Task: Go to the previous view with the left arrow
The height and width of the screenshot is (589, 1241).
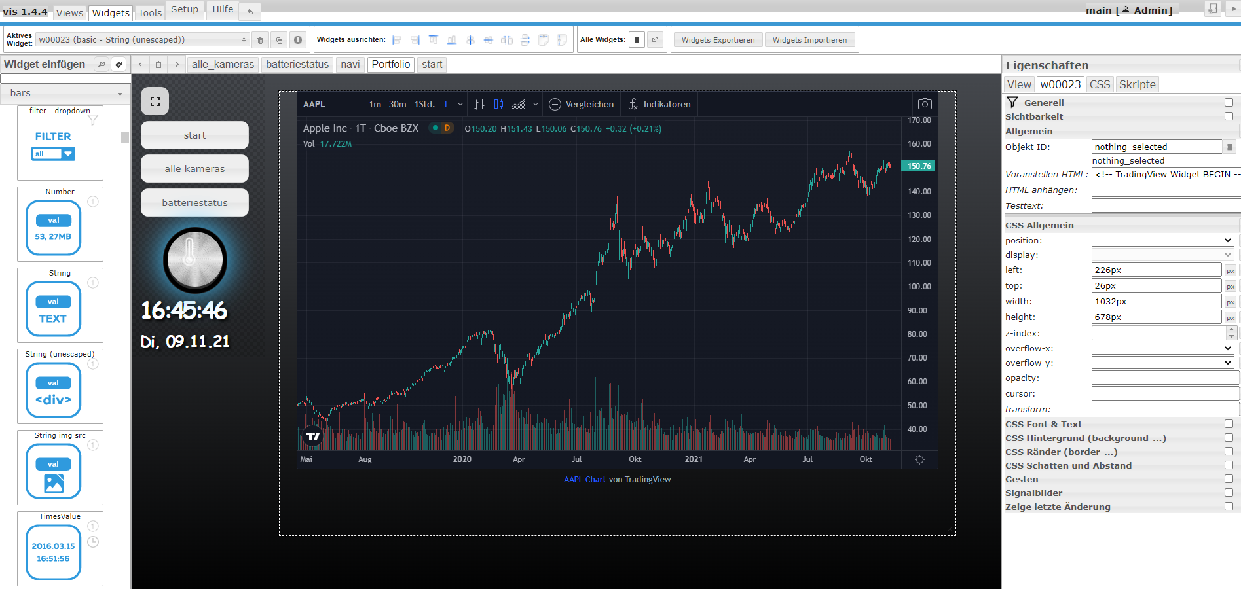Action: 141,65
